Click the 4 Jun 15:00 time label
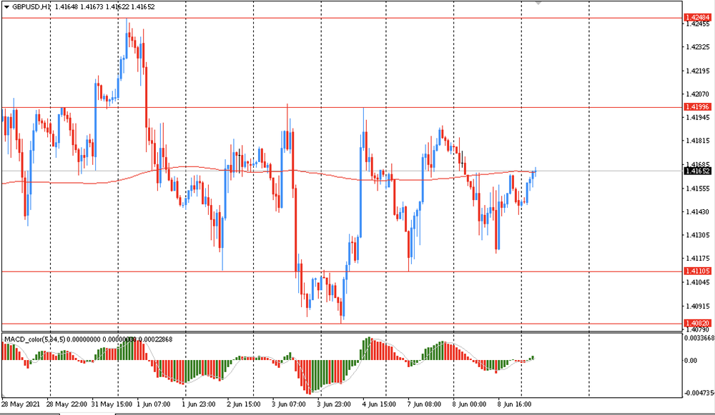 (378, 404)
